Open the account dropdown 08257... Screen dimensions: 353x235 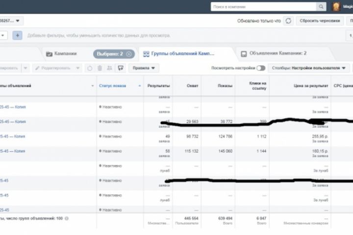pyautogui.click(x=10, y=21)
